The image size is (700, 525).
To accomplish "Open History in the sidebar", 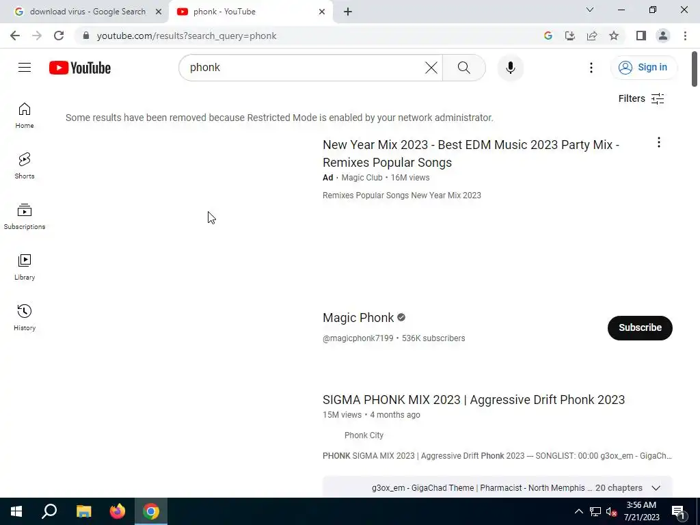I will click(25, 317).
